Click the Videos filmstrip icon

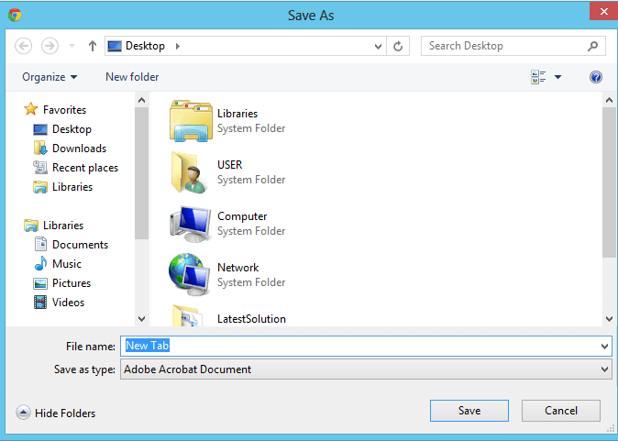40,303
